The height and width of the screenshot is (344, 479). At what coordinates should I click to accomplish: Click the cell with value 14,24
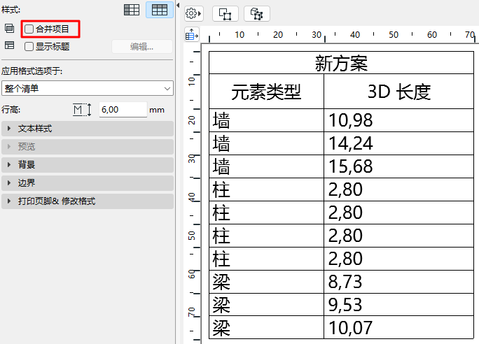(399, 143)
